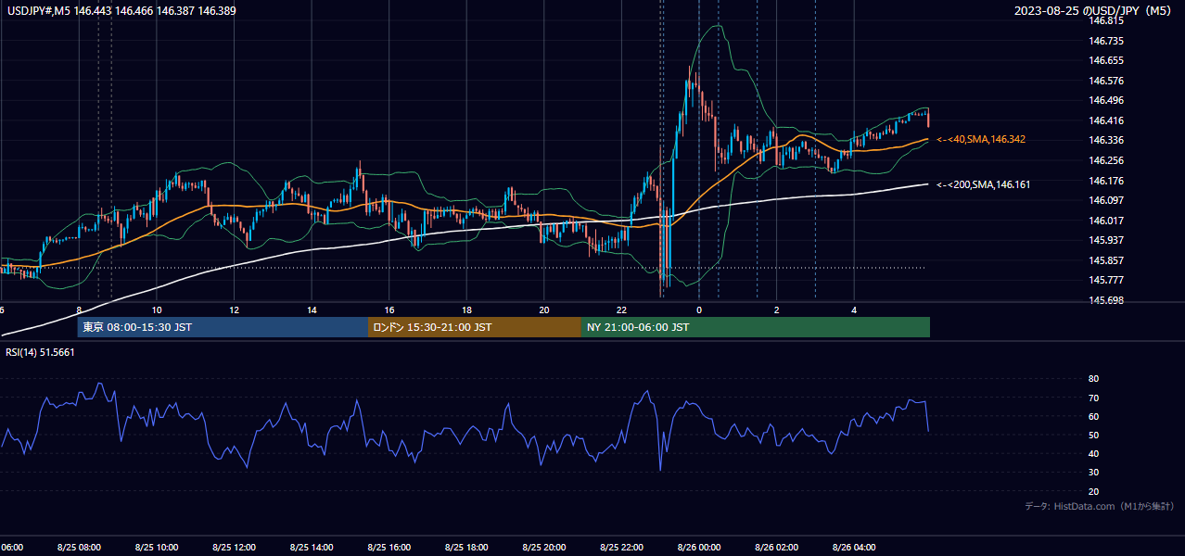Click hour label 14 under the price chart
Viewport: 1185px width, 556px height.
pos(312,310)
